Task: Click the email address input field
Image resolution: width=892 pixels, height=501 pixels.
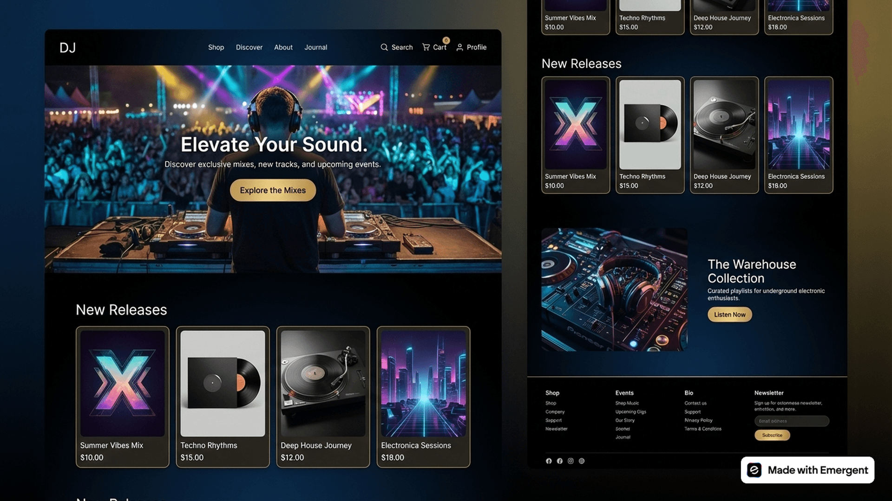Action: pos(791,421)
